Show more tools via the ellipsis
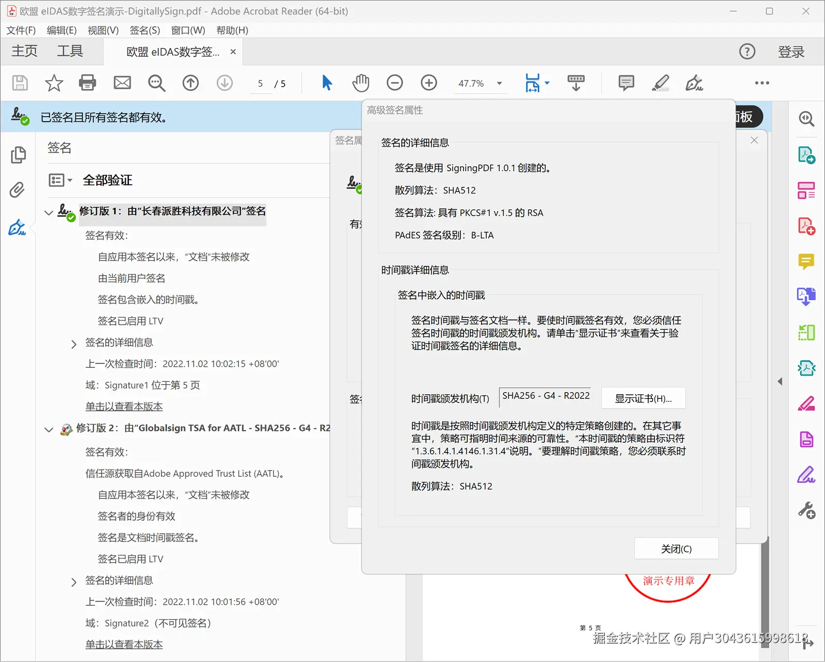Screen dimensions: 825x662 pyautogui.click(x=762, y=83)
